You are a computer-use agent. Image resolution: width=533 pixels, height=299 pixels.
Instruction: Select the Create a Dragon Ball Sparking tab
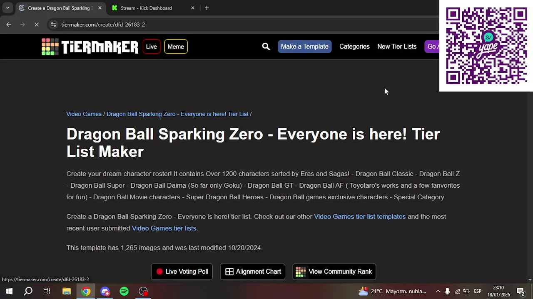coord(58,8)
